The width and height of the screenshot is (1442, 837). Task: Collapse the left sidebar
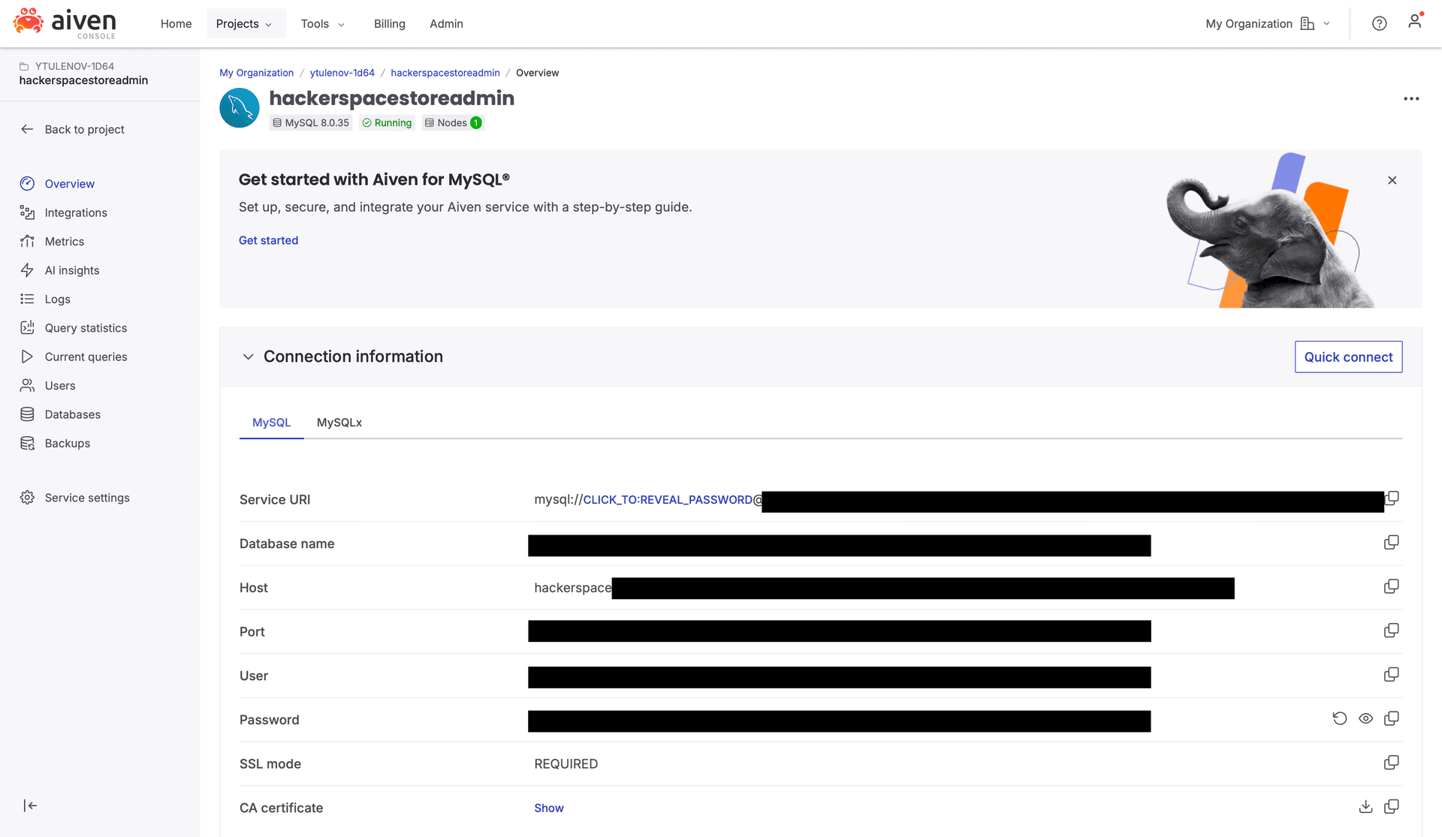(30, 805)
